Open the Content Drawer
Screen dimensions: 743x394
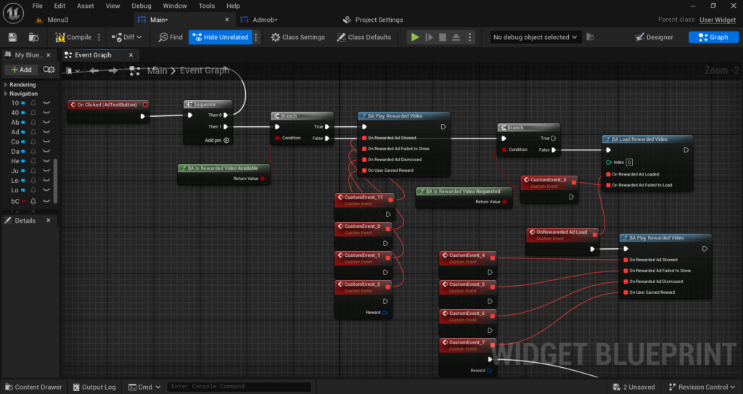pyautogui.click(x=33, y=387)
